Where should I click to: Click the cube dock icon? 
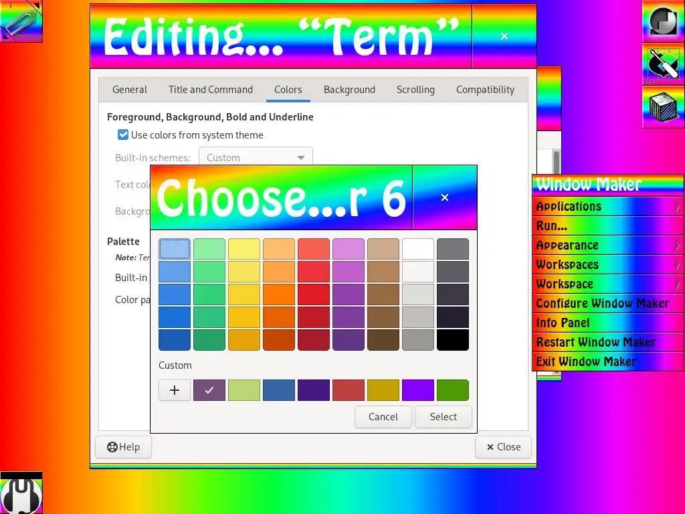[x=663, y=106]
